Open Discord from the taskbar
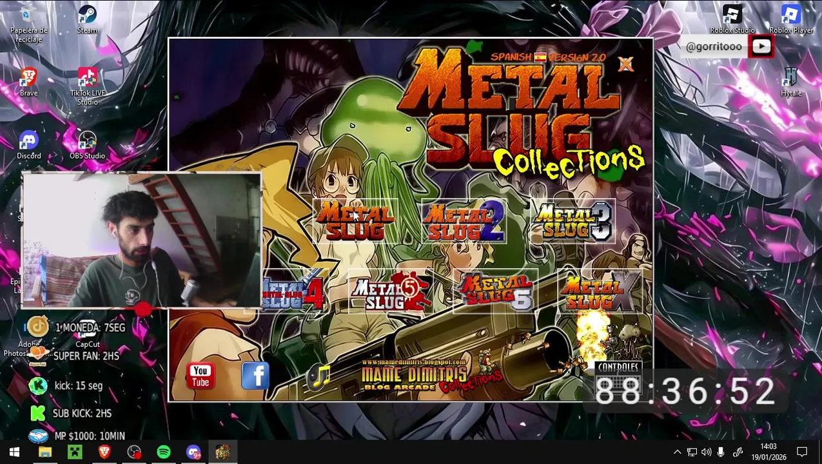Screen dimensions: 822x464 click(x=193, y=452)
